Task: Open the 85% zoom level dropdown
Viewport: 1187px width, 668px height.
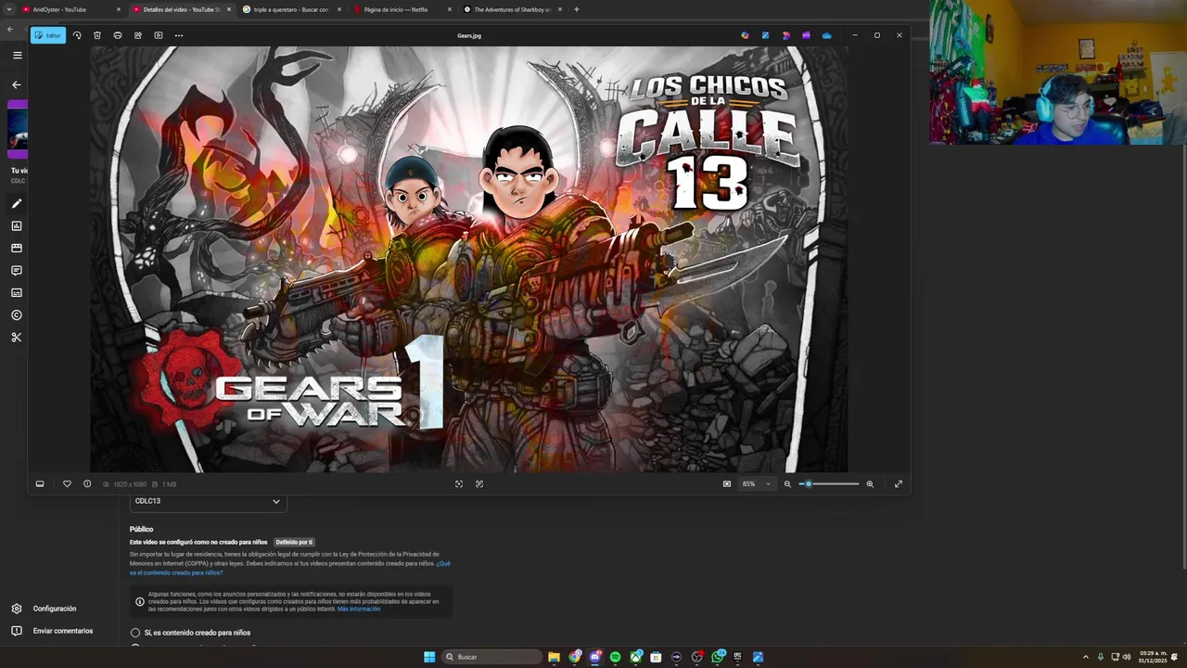Action: point(756,483)
